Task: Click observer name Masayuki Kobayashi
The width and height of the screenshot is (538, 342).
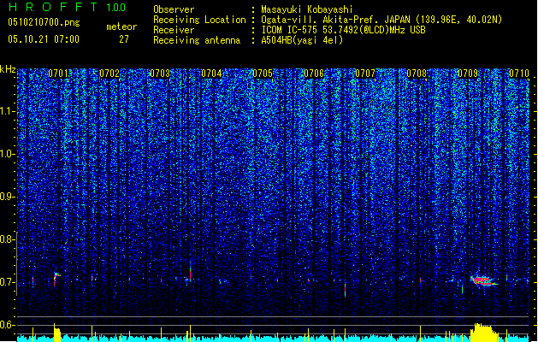Action: (x=307, y=9)
